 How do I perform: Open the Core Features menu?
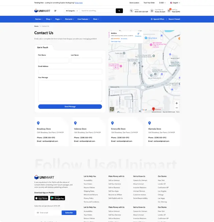[83, 19]
